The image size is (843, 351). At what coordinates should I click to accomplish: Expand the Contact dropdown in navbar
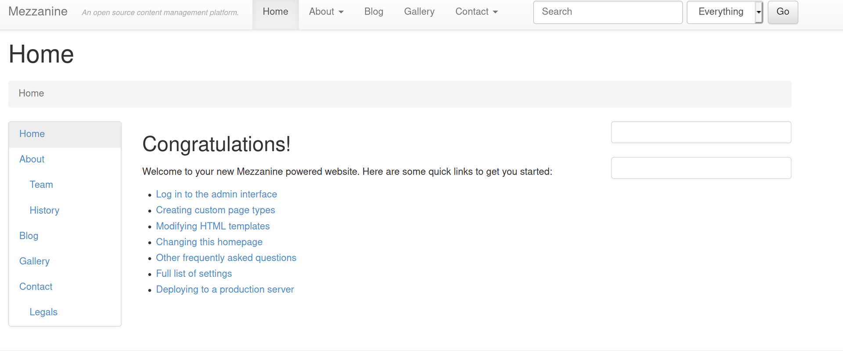(476, 12)
